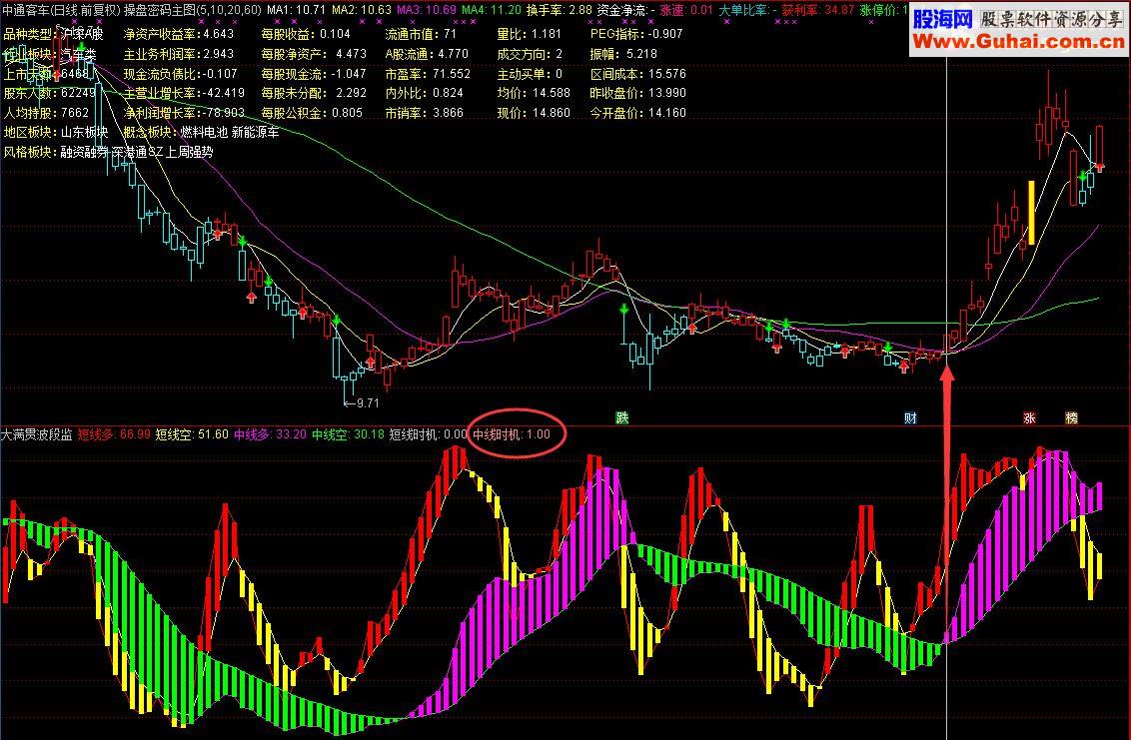This screenshot has width=1131, height=740.
Task: Select the MA3: 10.69 value
Action: (427, 10)
